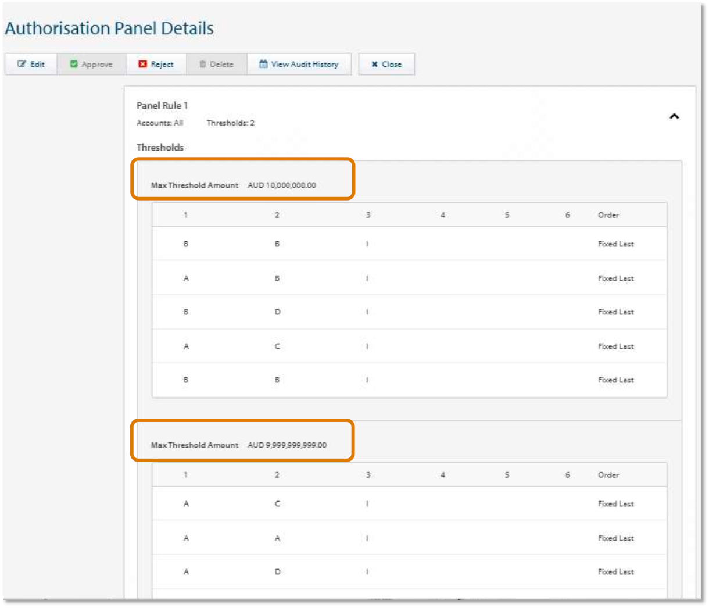Screen dimensions: 709x608
Task: Click the trash can Delete icon
Action: coord(203,64)
